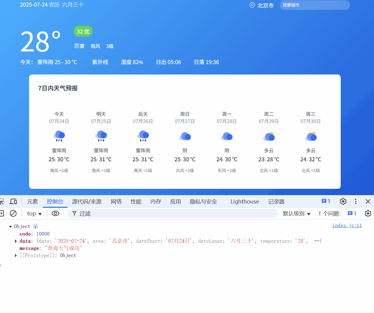Screen dimensions: 374x313
Task: Switch to the 应用 tab
Action: pyautogui.click(x=175, y=202)
